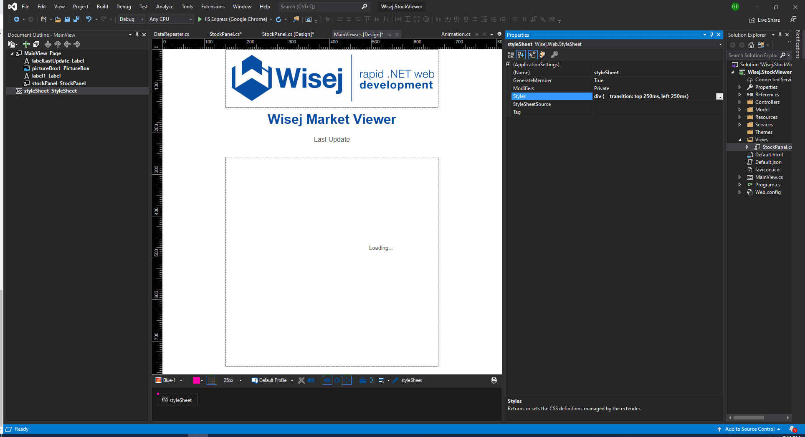This screenshot has height=437, width=805.
Task: Collapse the Views folder in Solution Explorer
Action: pyautogui.click(x=739, y=140)
